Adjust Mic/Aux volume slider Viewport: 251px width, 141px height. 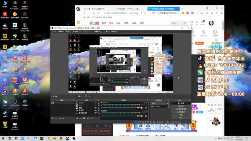(120, 108)
